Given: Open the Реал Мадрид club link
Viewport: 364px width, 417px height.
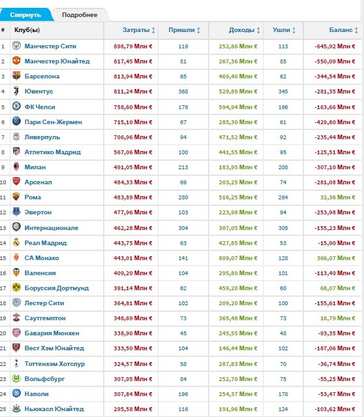Looking at the screenshot, I should click(46, 242).
